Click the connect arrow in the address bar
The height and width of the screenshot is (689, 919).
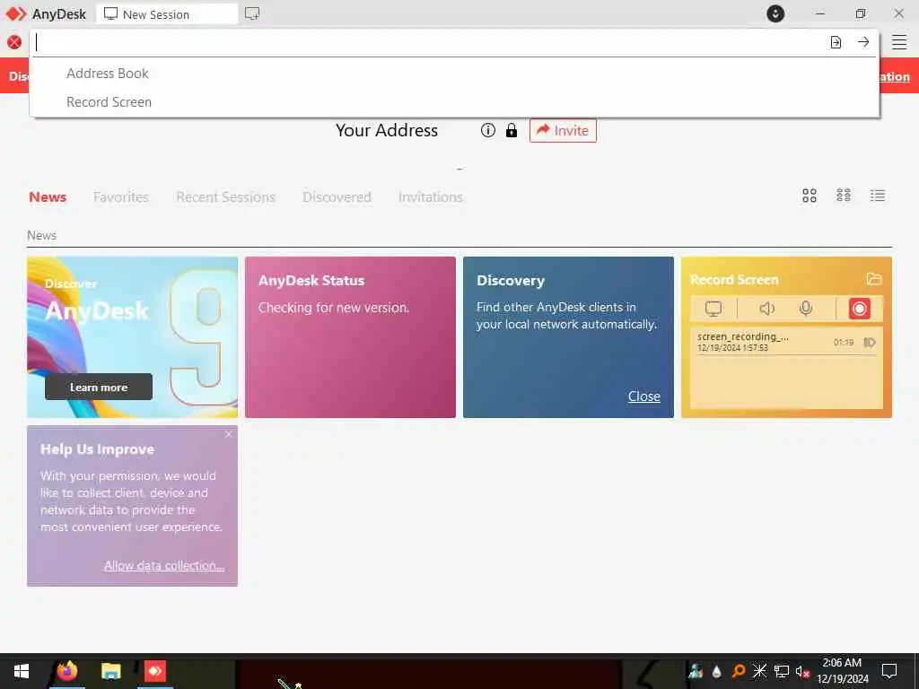point(863,42)
